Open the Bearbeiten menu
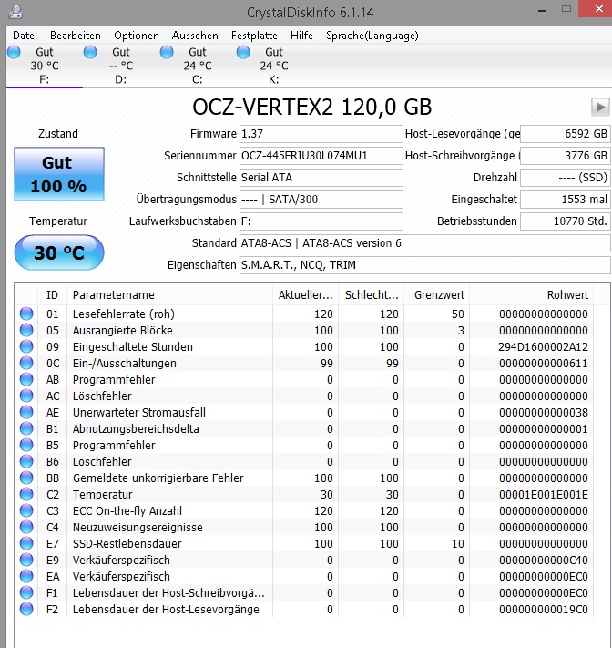 pos(76,36)
